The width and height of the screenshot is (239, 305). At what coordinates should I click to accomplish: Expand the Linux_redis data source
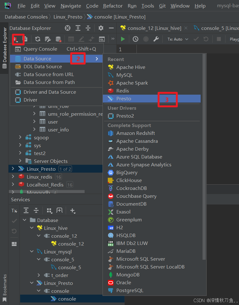pos(13,177)
